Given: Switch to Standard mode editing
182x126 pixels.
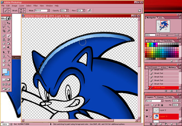Looking at the screenshot, I should pos(4,80).
